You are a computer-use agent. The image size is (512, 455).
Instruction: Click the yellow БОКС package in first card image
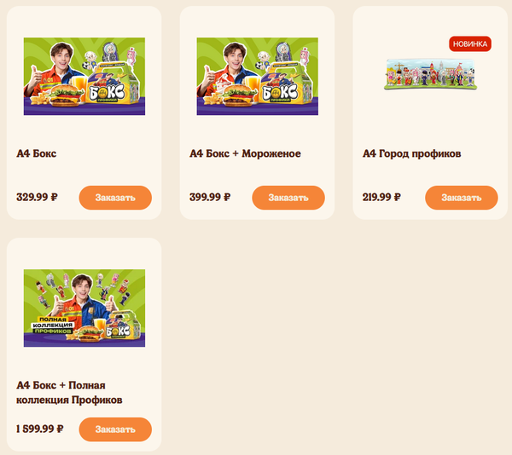(113, 88)
